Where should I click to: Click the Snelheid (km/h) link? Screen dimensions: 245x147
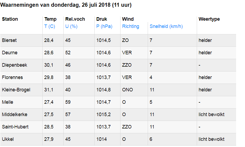166,26
